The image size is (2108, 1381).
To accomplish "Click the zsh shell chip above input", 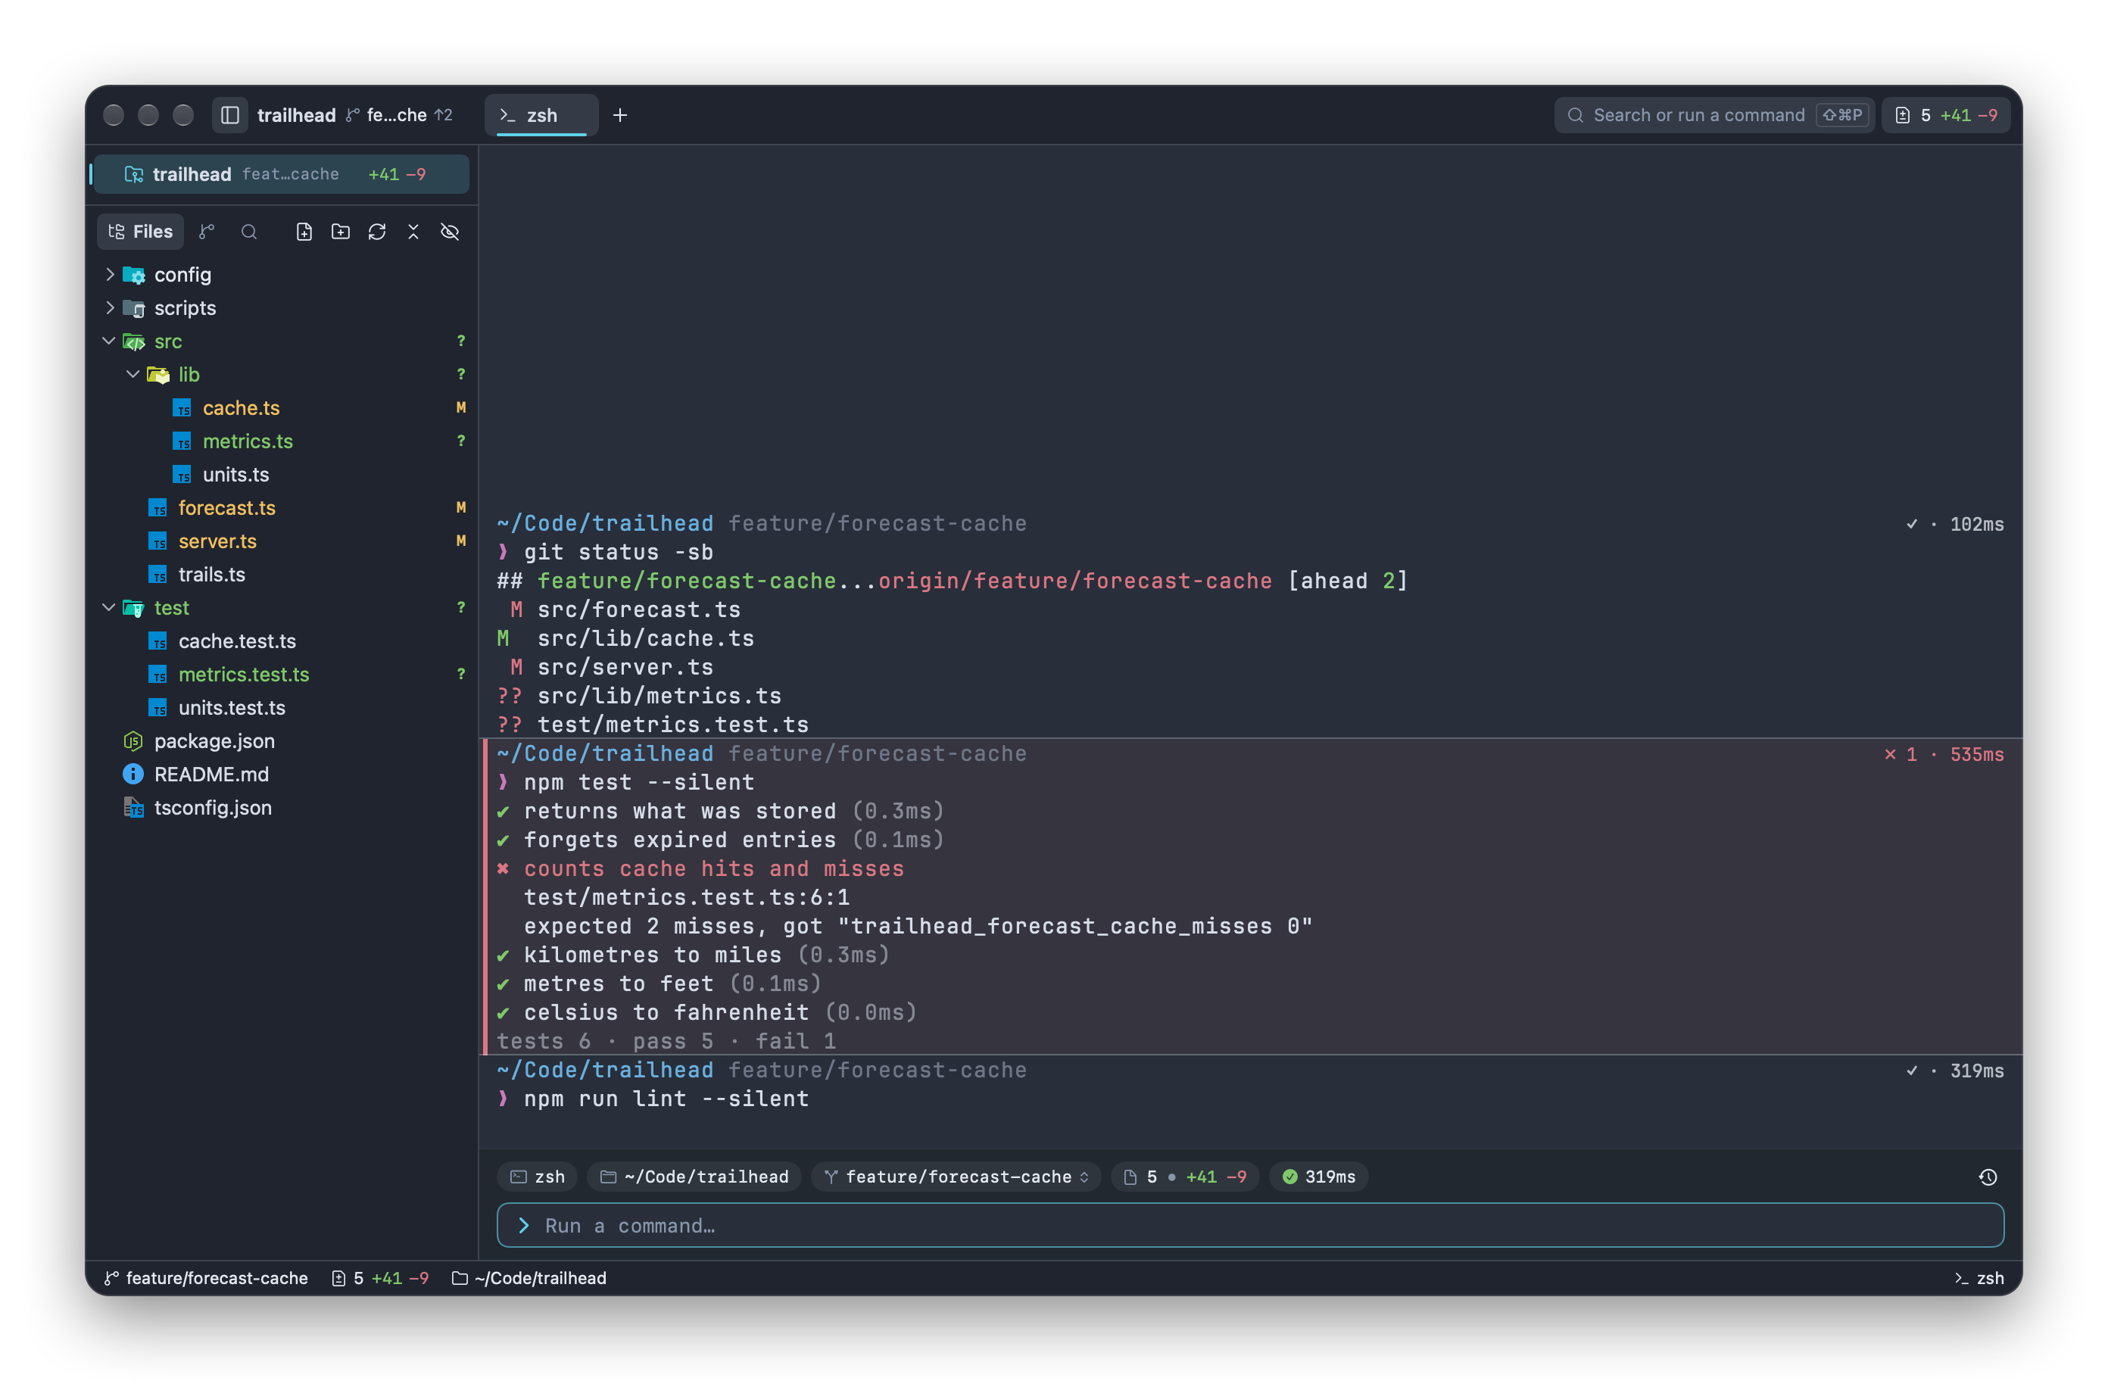I will pos(538,1177).
